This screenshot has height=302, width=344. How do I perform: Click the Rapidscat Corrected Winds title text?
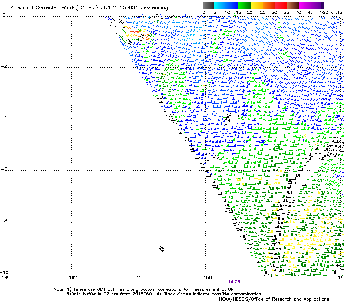tap(89, 8)
